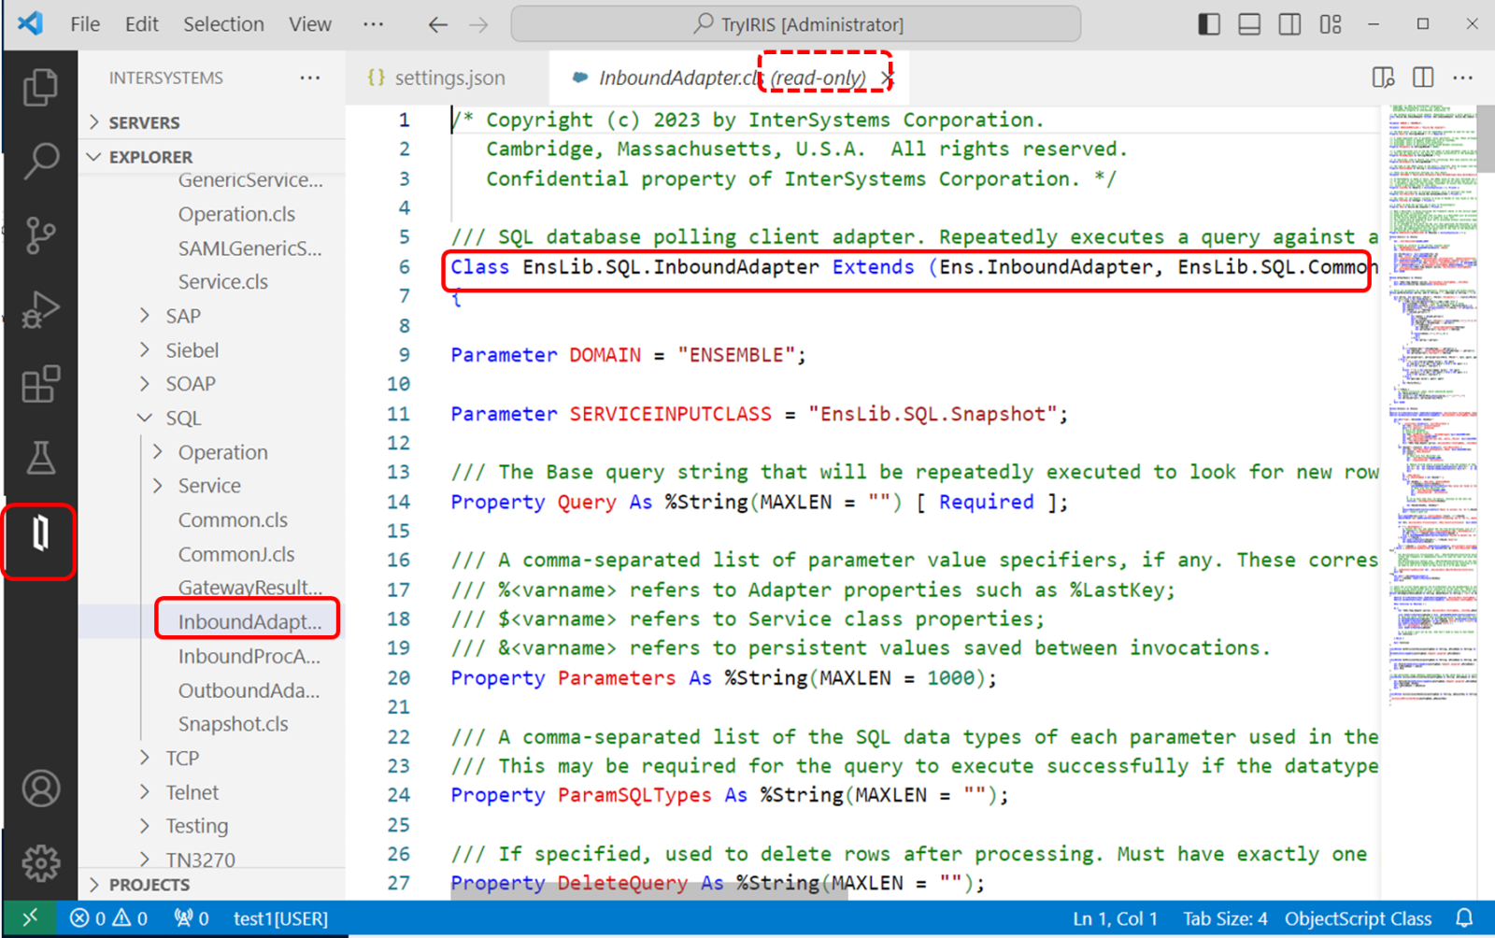Open the Selection menu
The image size is (1495, 938).
point(223,24)
